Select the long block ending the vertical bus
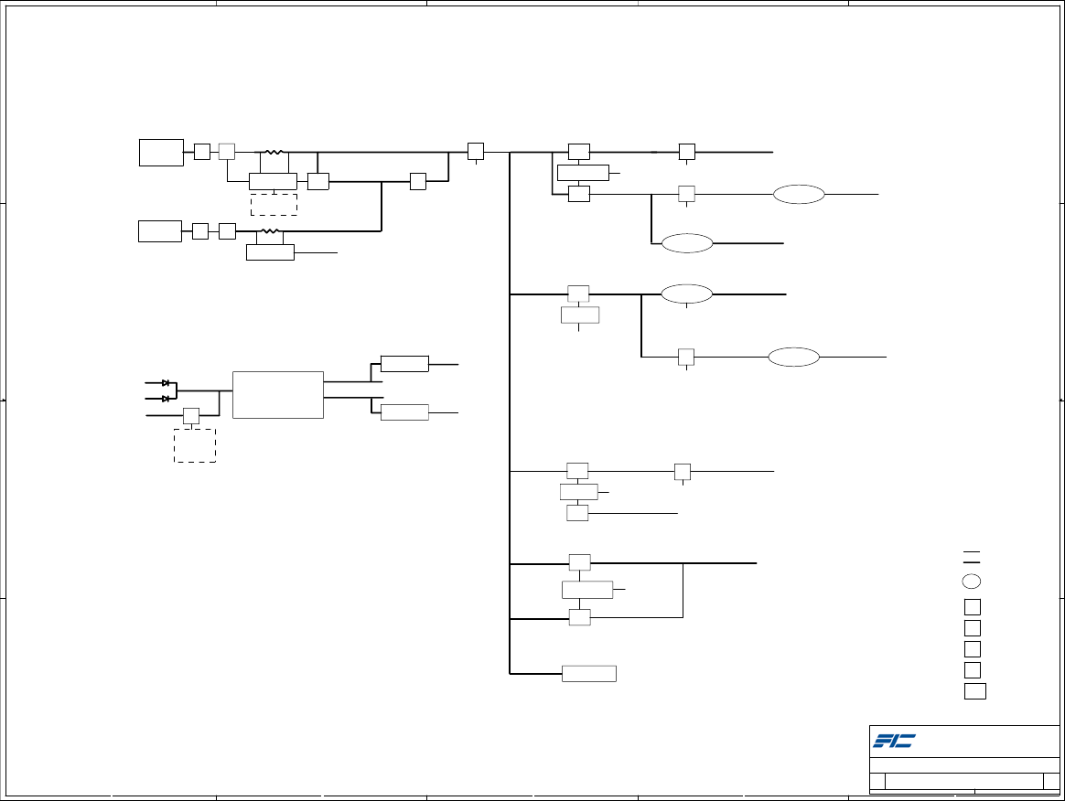 coord(589,673)
